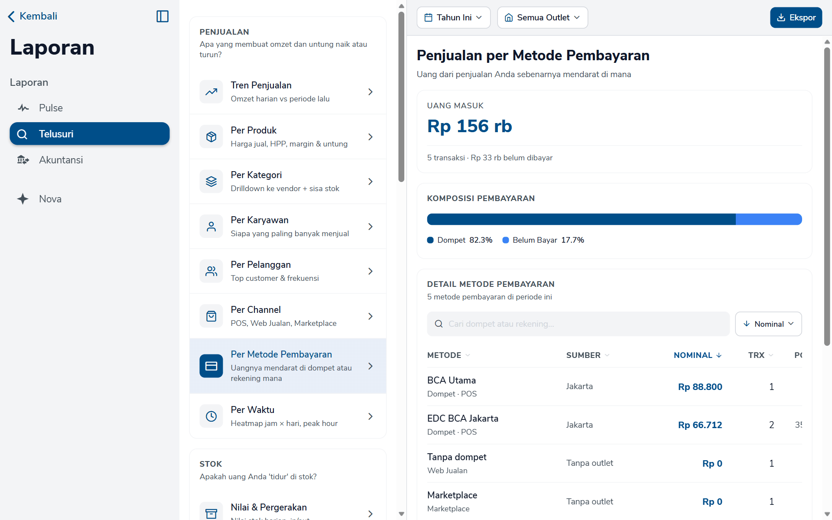Click the Per Karyawan person icon
The height and width of the screenshot is (520, 832).
(211, 227)
